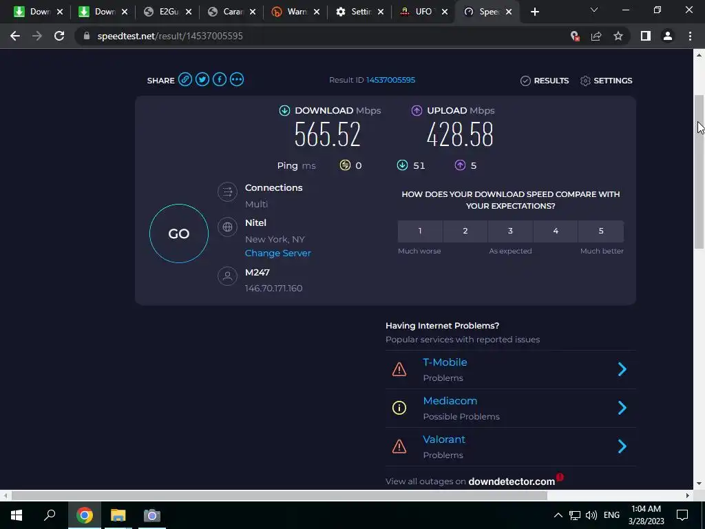This screenshot has height=529, width=705.
Task: Visit downdetector.com outages link
Action: coord(512,481)
